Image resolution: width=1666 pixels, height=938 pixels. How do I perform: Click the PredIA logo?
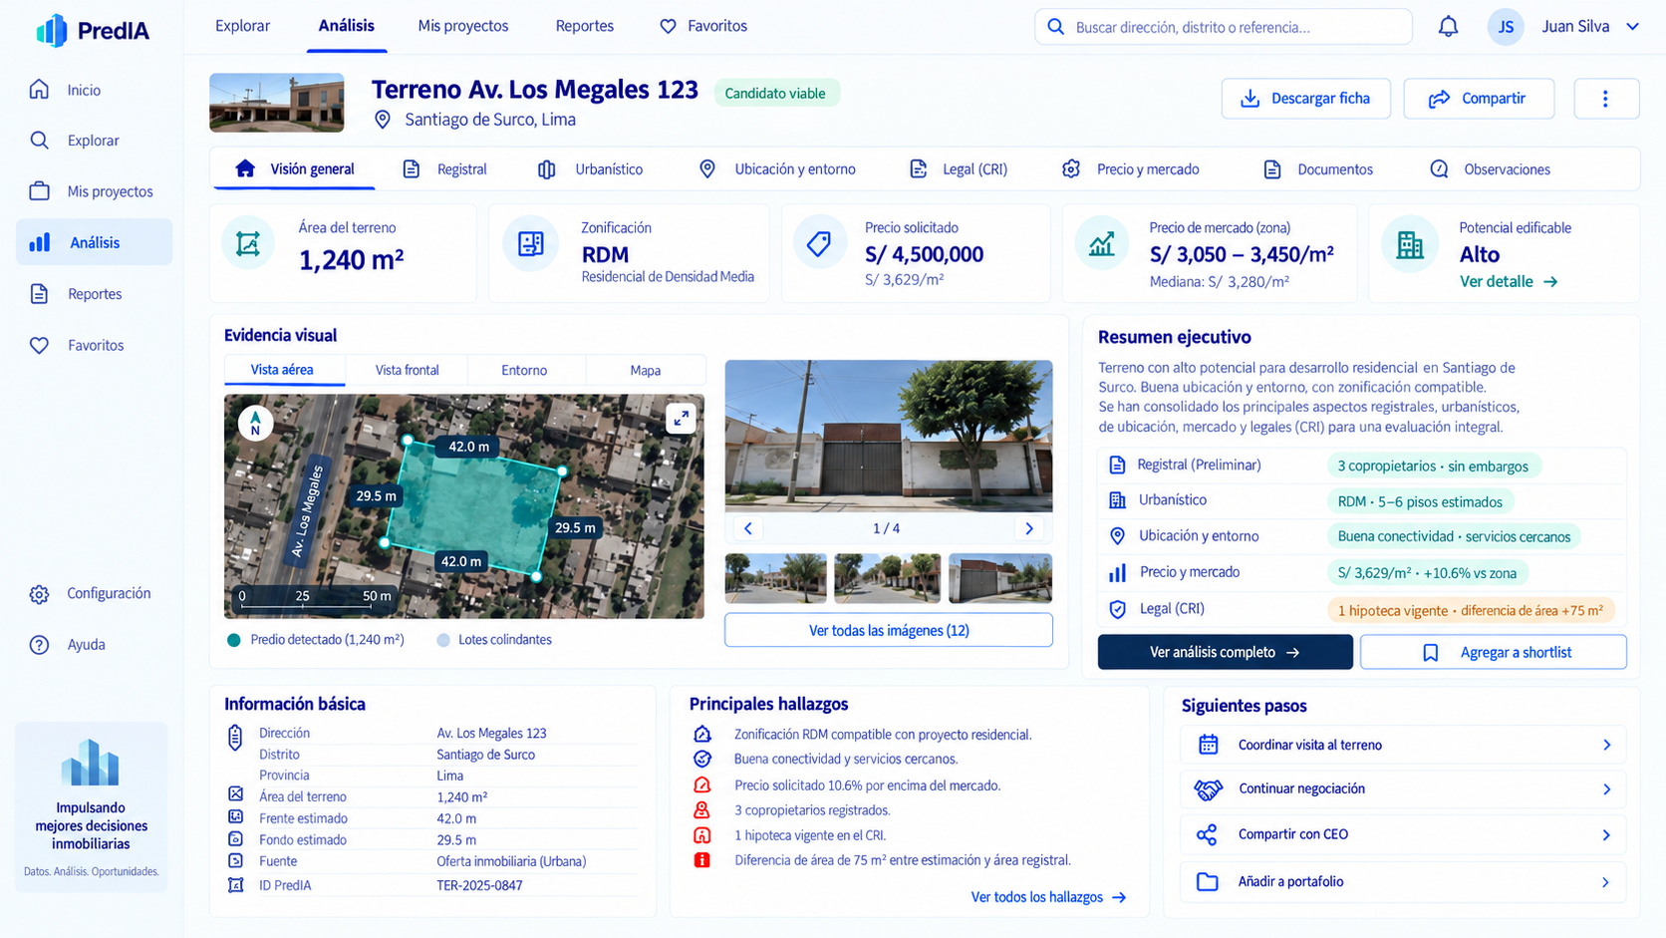click(93, 31)
